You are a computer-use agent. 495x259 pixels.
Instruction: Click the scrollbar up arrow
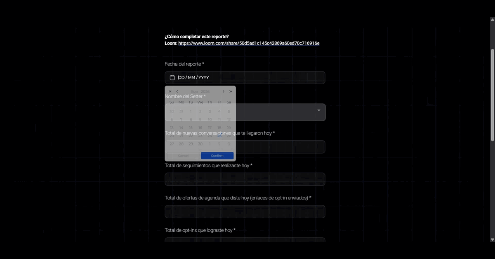tap(492, 19)
